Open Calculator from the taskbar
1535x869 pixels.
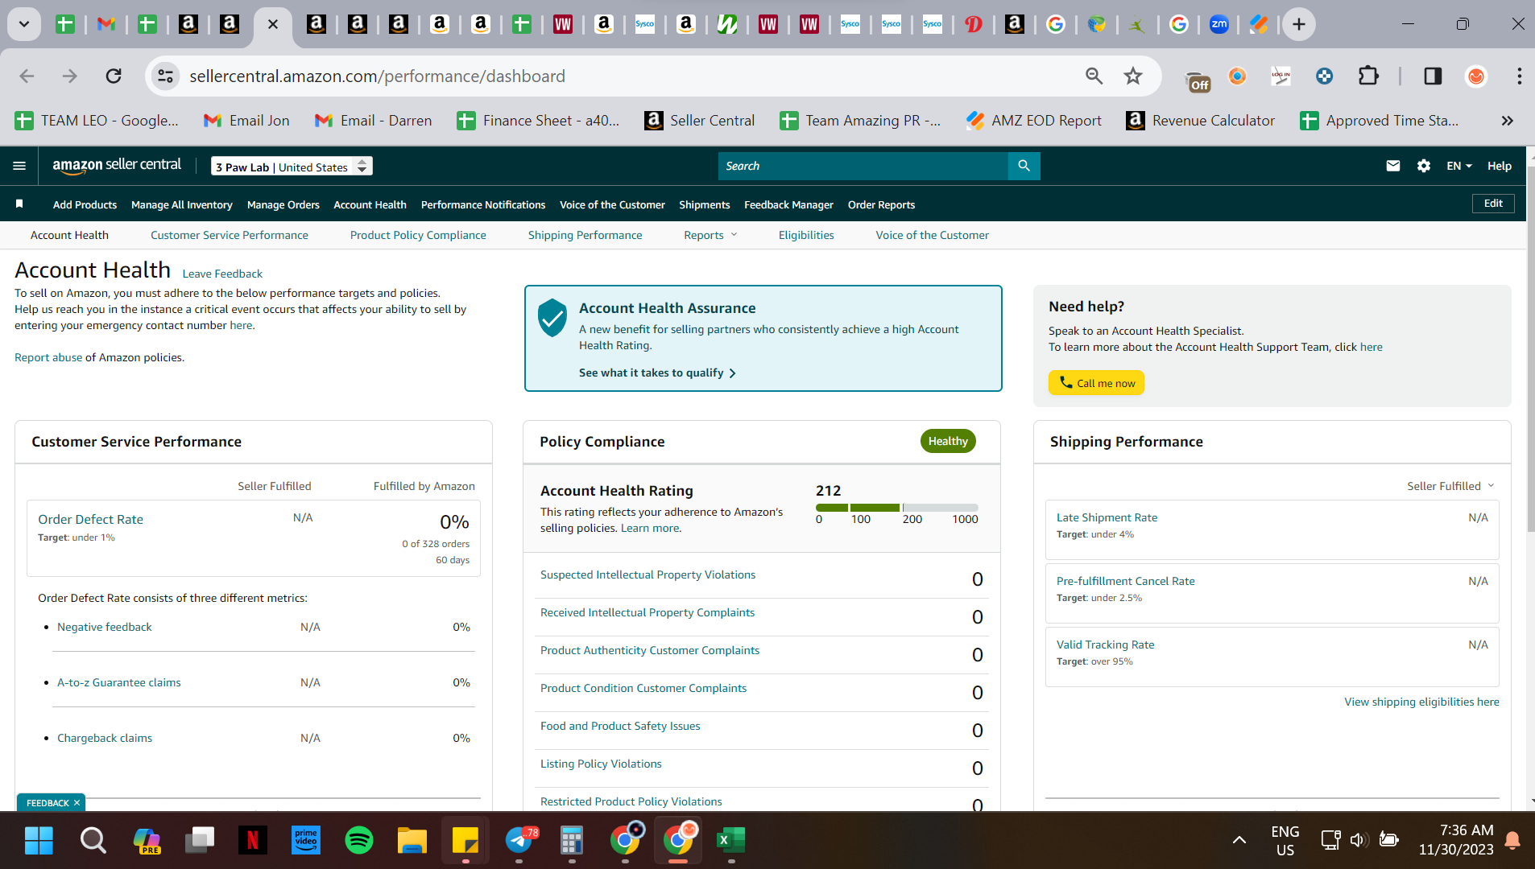[572, 841]
